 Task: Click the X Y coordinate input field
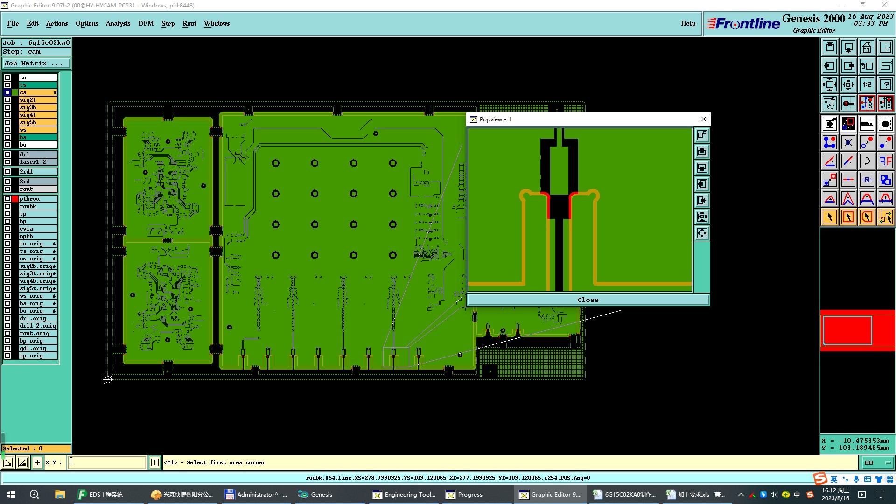tap(107, 462)
